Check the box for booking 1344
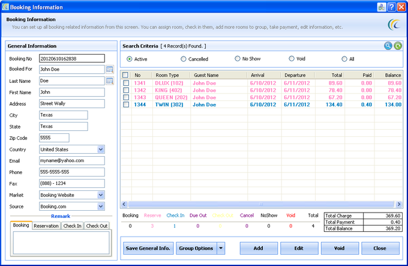 (126, 104)
